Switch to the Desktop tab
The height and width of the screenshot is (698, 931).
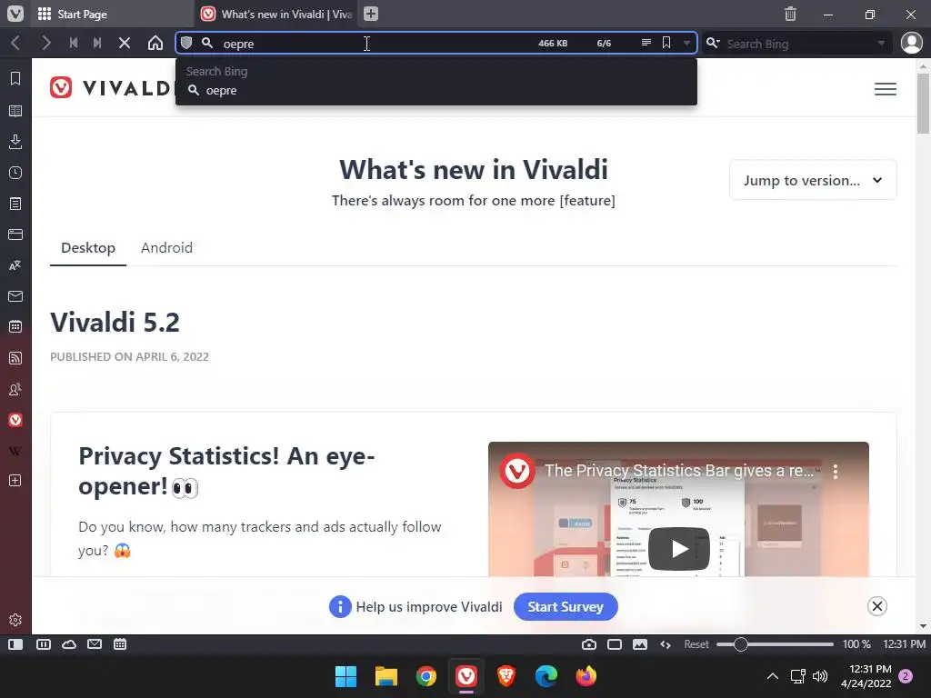[88, 248]
